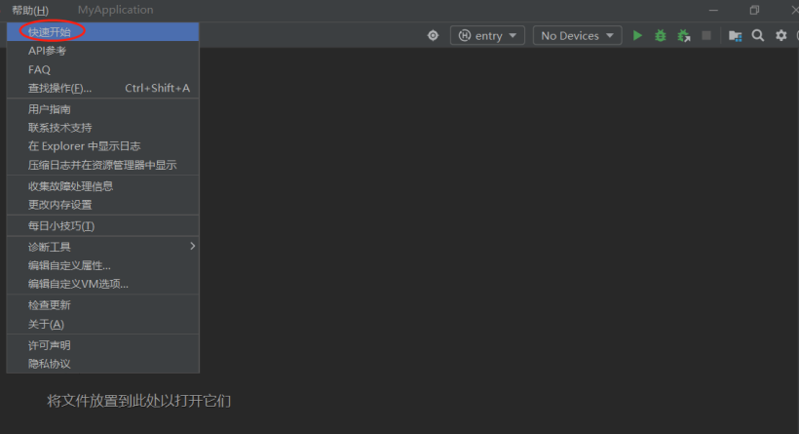Choose 在 Explorer 中显示日志

pyautogui.click(x=103, y=146)
